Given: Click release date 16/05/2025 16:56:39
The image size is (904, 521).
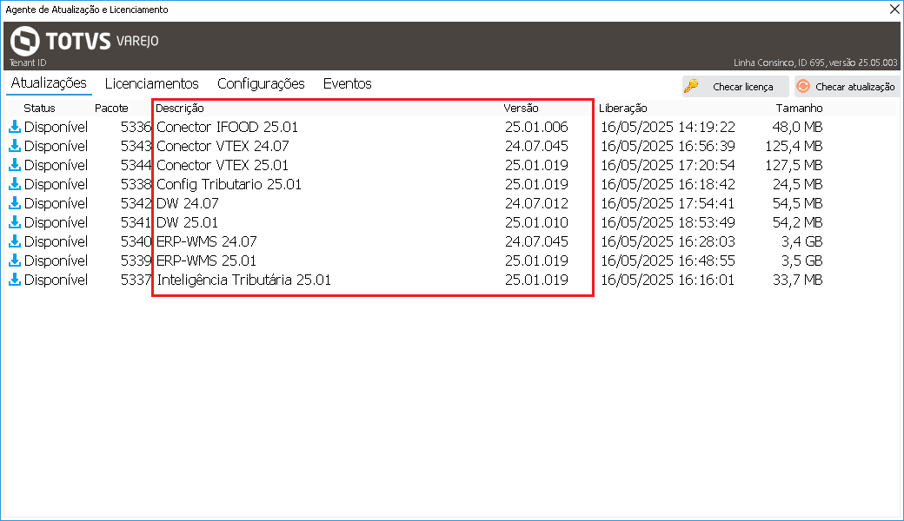Looking at the screenshot, I should click(668, 146).
